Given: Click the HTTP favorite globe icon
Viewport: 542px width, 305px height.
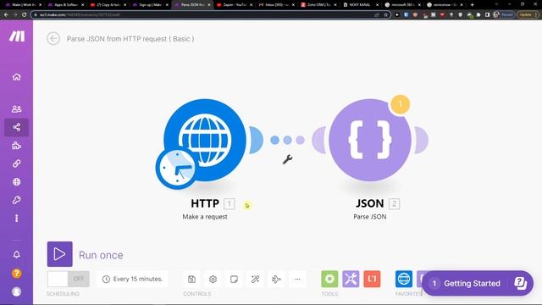Looking at the screenshot, I should pyautogui.click(x=404, y=279).
